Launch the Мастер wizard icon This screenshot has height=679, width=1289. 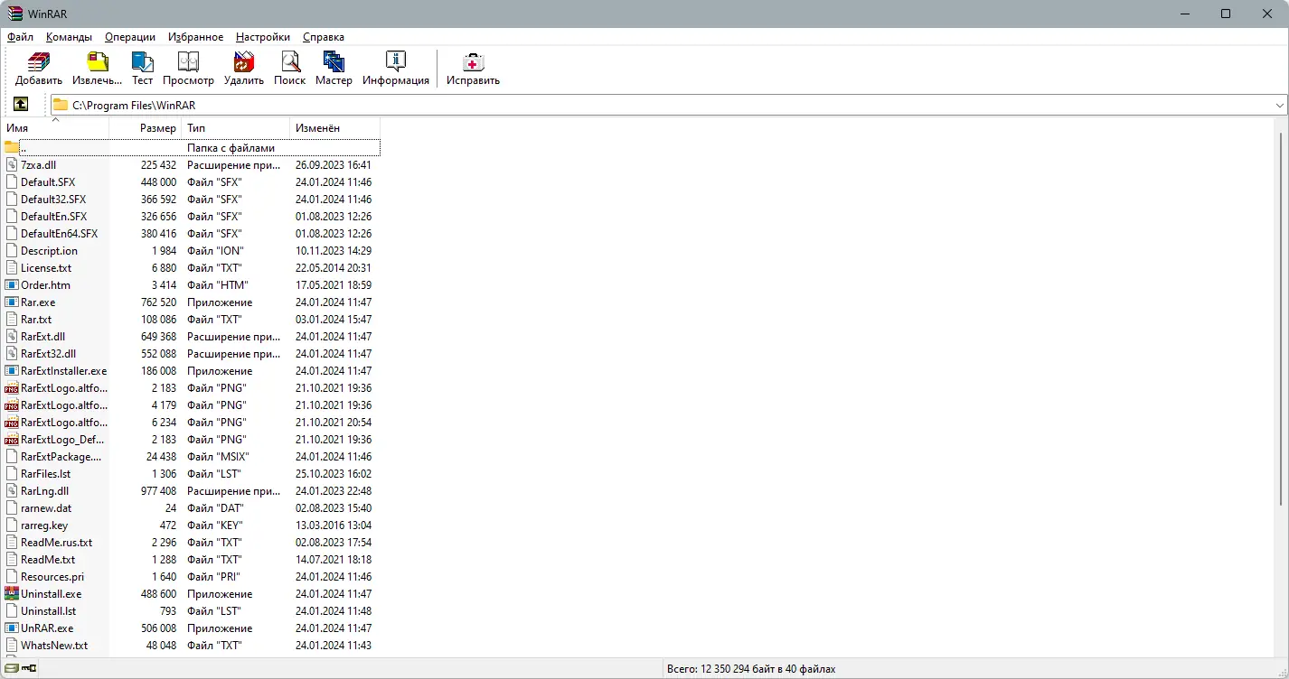point(334,61)
